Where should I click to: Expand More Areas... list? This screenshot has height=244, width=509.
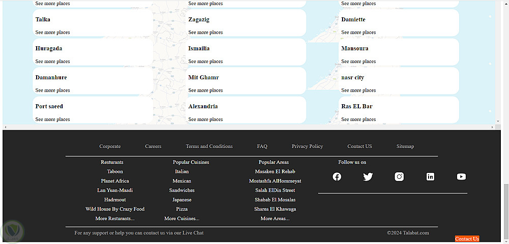point(275,219)
